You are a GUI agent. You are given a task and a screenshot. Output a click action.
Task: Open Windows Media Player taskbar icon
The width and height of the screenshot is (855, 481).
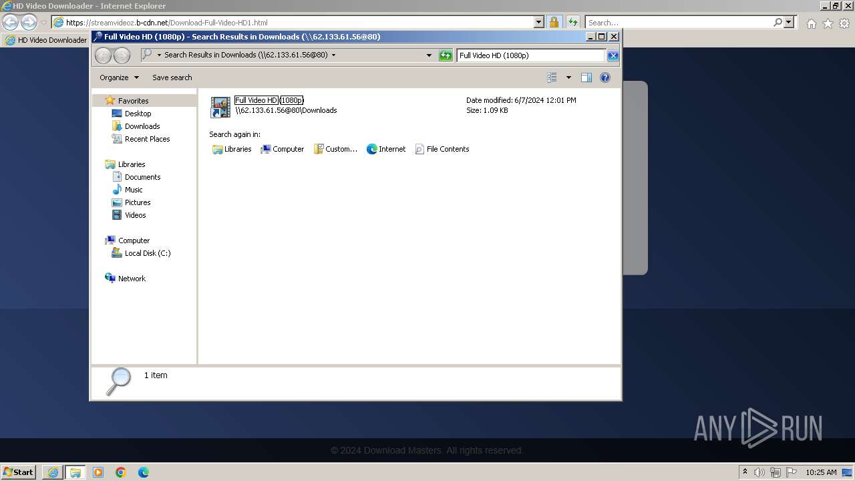click(x=98, y=472)
